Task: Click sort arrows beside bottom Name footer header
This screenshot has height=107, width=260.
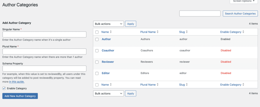Action: pos(111,85)
